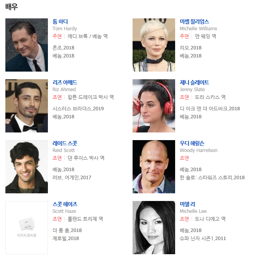This screenshot has width=274, height=263.
Task: Select the 제니 슬레이트 name link
Action: [x=194, y=82]
